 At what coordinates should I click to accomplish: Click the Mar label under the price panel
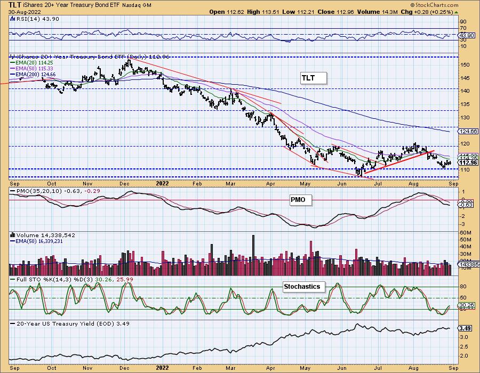(230, 183)
